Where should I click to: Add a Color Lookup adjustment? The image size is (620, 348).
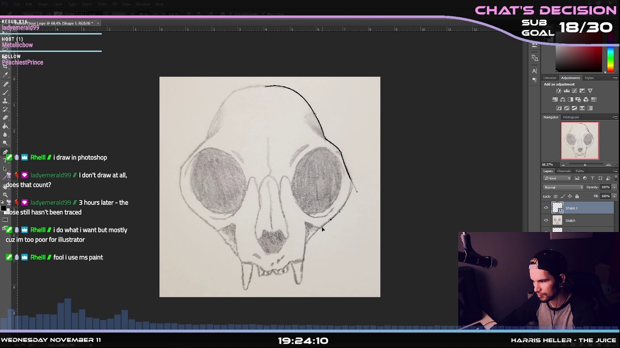(594, 100)
